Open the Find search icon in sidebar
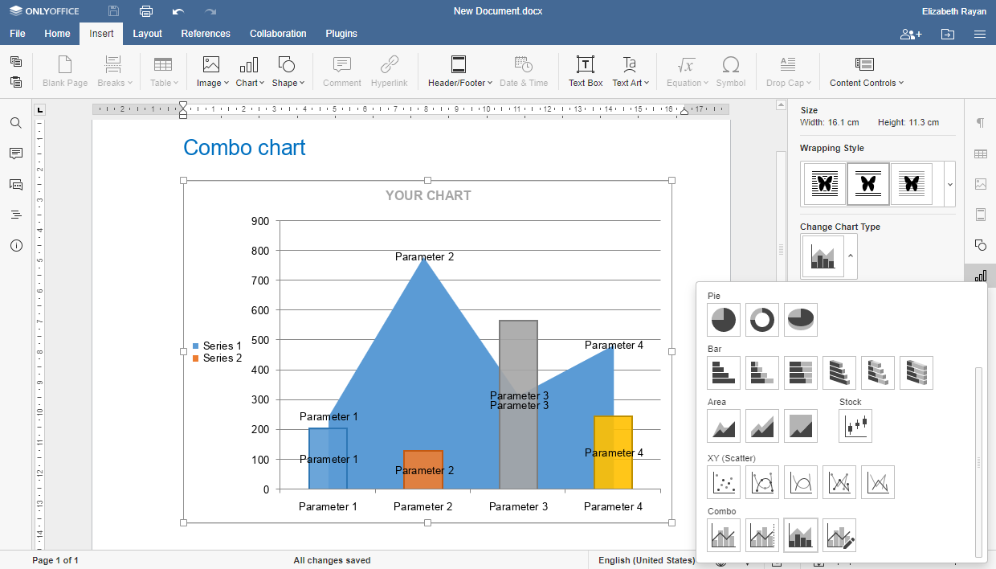 [x=16, y=123]
